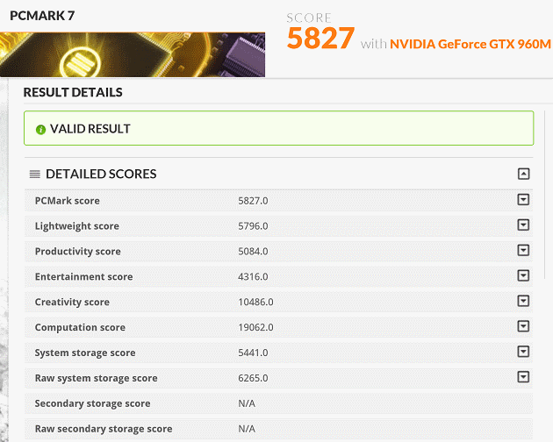Select the Lightweight score label
Screen dimensions: 553x442
pos(77,226)
